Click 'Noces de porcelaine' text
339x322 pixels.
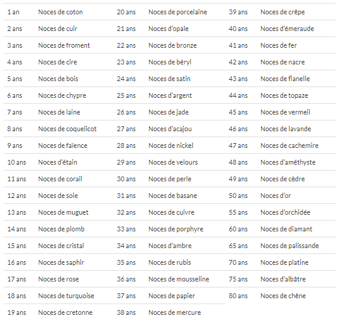coord(178,12)
